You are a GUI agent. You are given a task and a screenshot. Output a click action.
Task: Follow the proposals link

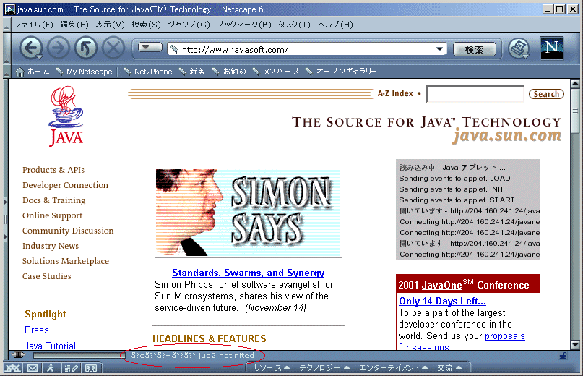pyautogui.click(x=504, y=336)
